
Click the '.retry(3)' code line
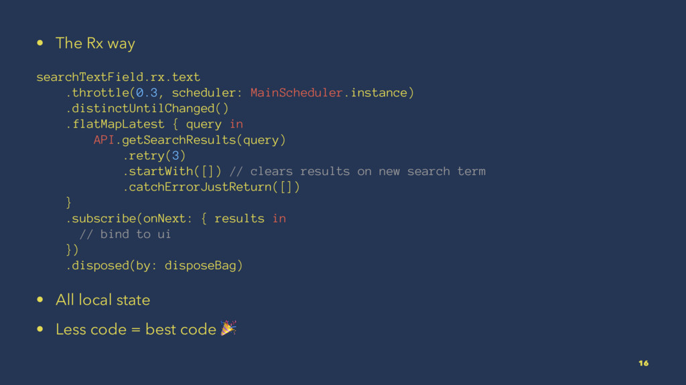[x=153, y=156]
